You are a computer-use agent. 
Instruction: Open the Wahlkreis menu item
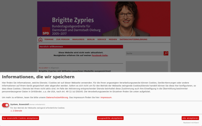pos(78,39)
